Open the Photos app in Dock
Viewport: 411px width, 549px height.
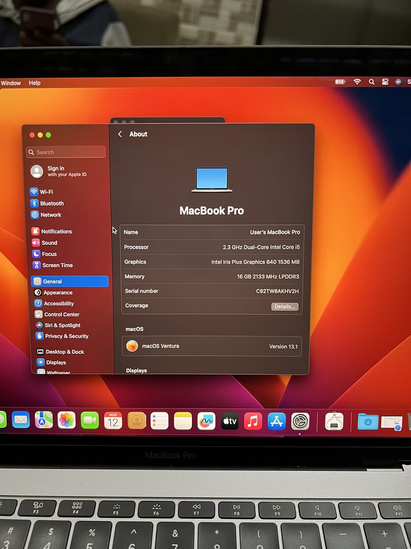pyautogui.click(x=67, y=420)
